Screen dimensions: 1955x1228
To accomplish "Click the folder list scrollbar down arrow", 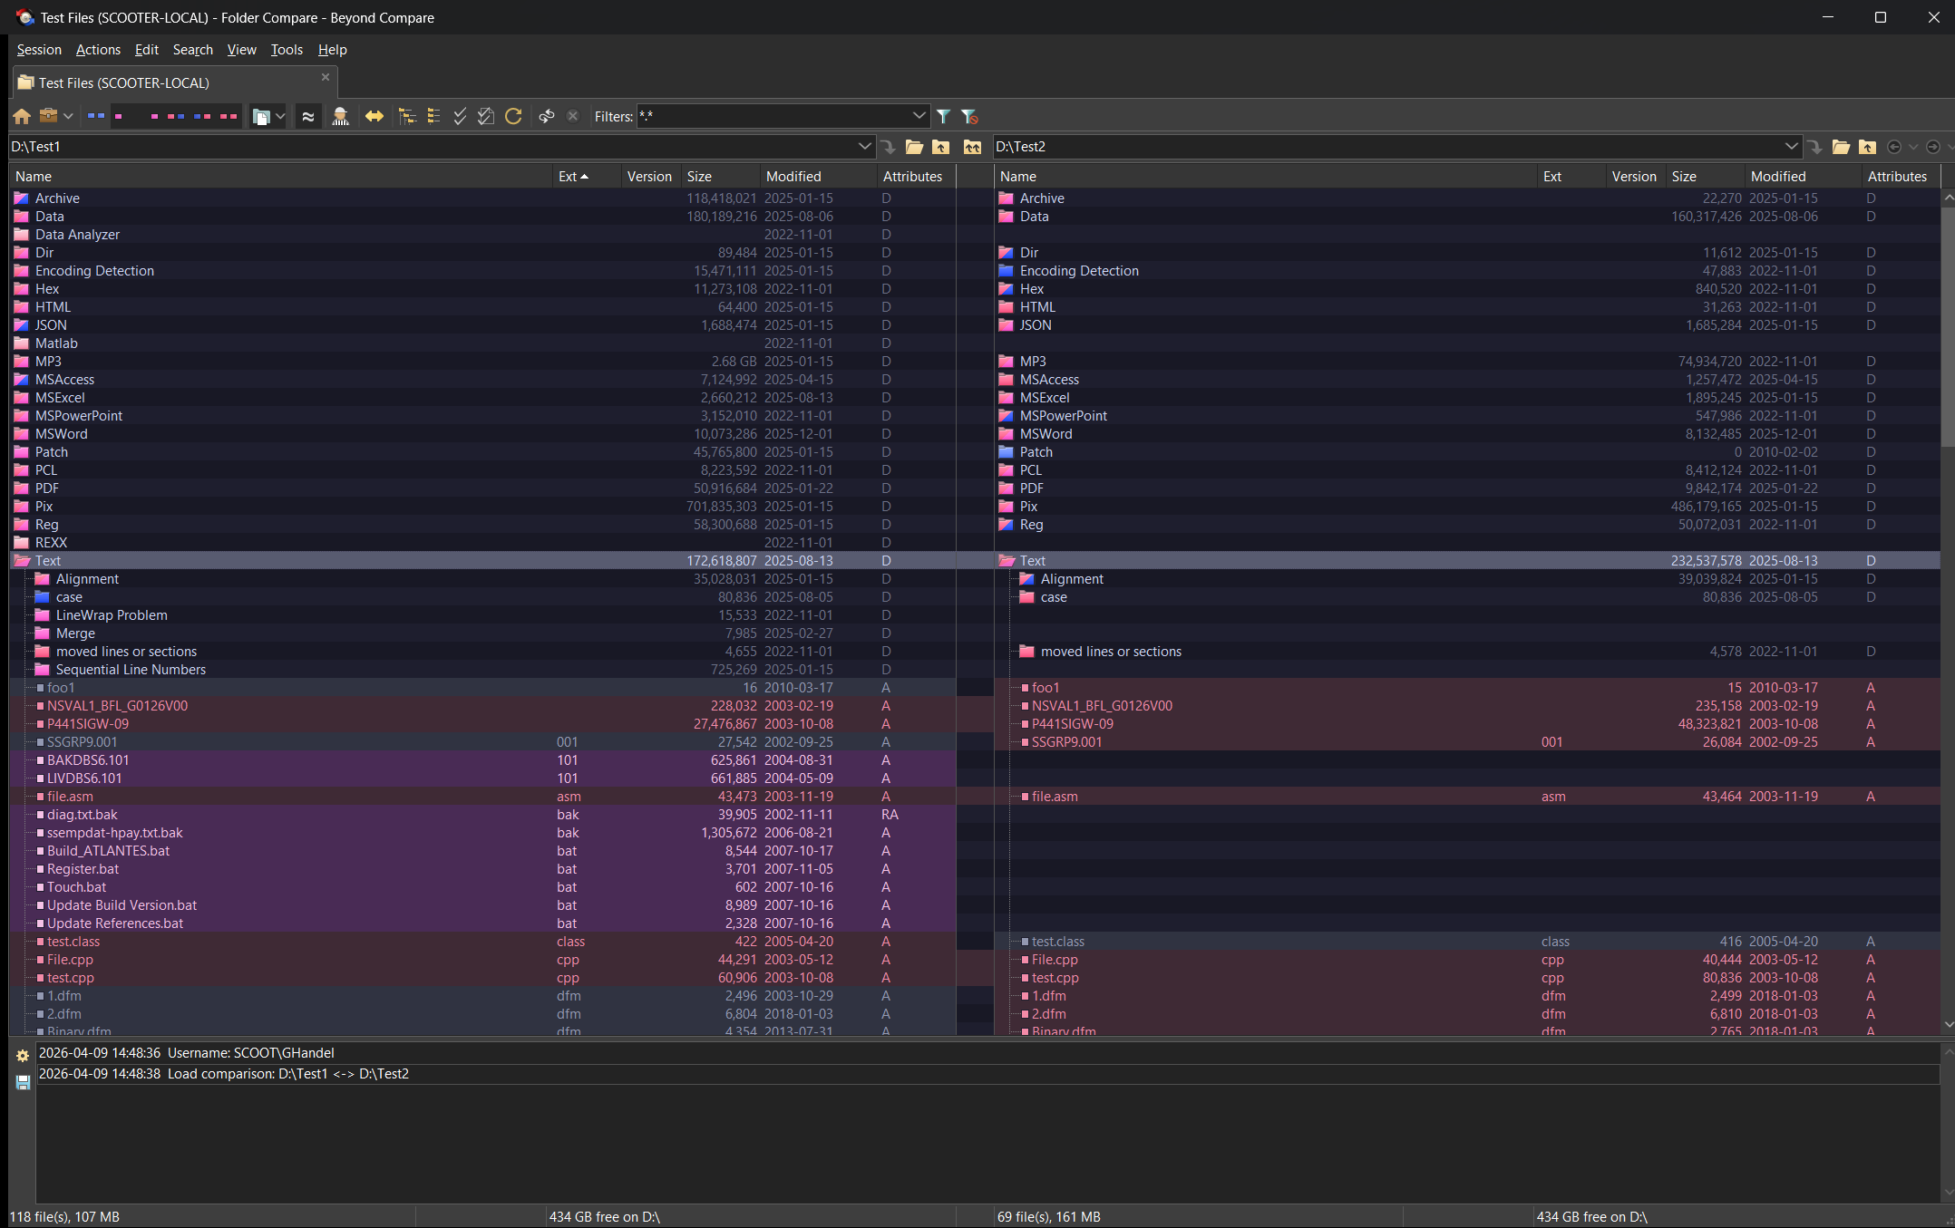I will click(1948, 1025).
